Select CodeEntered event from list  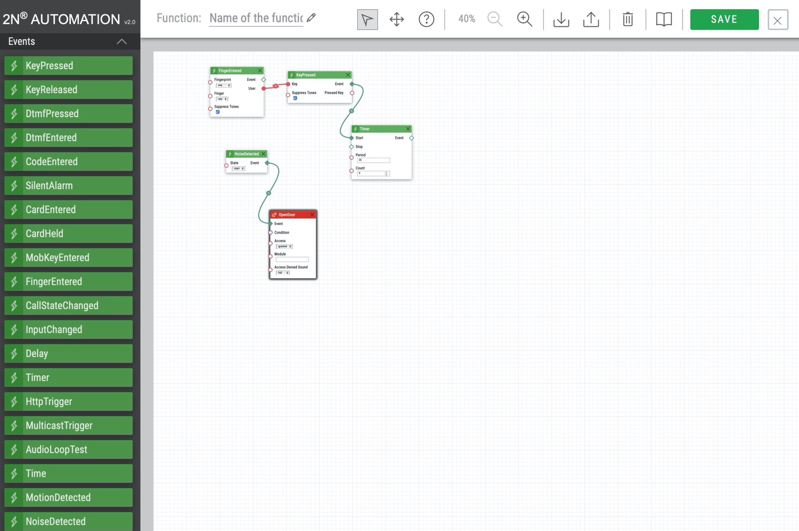coord(68,162)
